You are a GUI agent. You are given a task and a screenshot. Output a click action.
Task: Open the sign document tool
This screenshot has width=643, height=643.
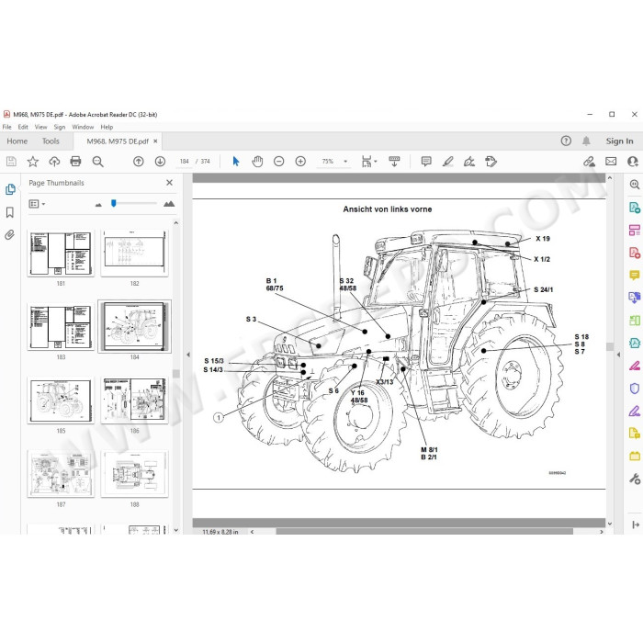[469, 162]
